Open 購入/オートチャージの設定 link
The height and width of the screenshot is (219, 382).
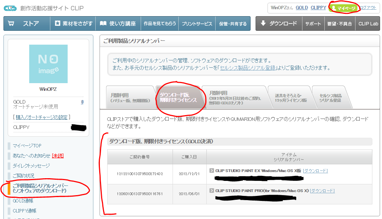tap(42, 117)
